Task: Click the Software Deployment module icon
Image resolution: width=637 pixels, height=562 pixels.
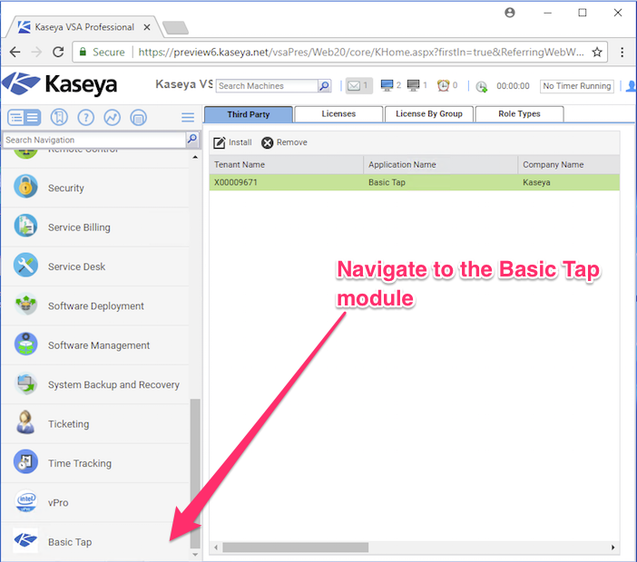Action: tap(25, 305)
